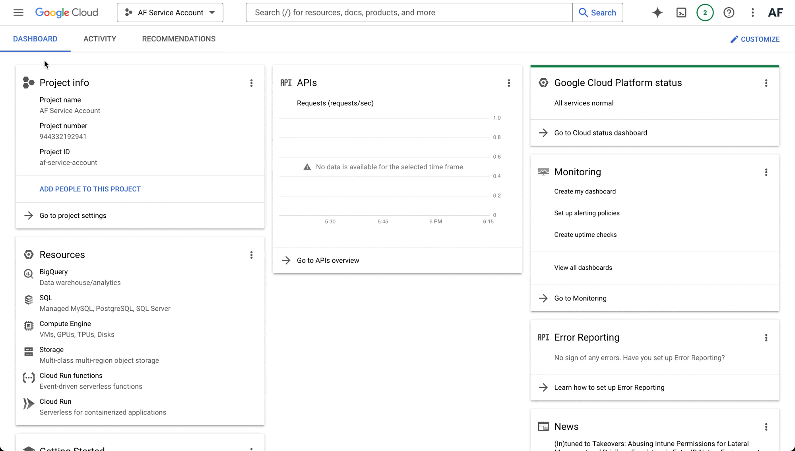Click the Storage icon
This screenshot has height=451, width=795.
point(29,352)
